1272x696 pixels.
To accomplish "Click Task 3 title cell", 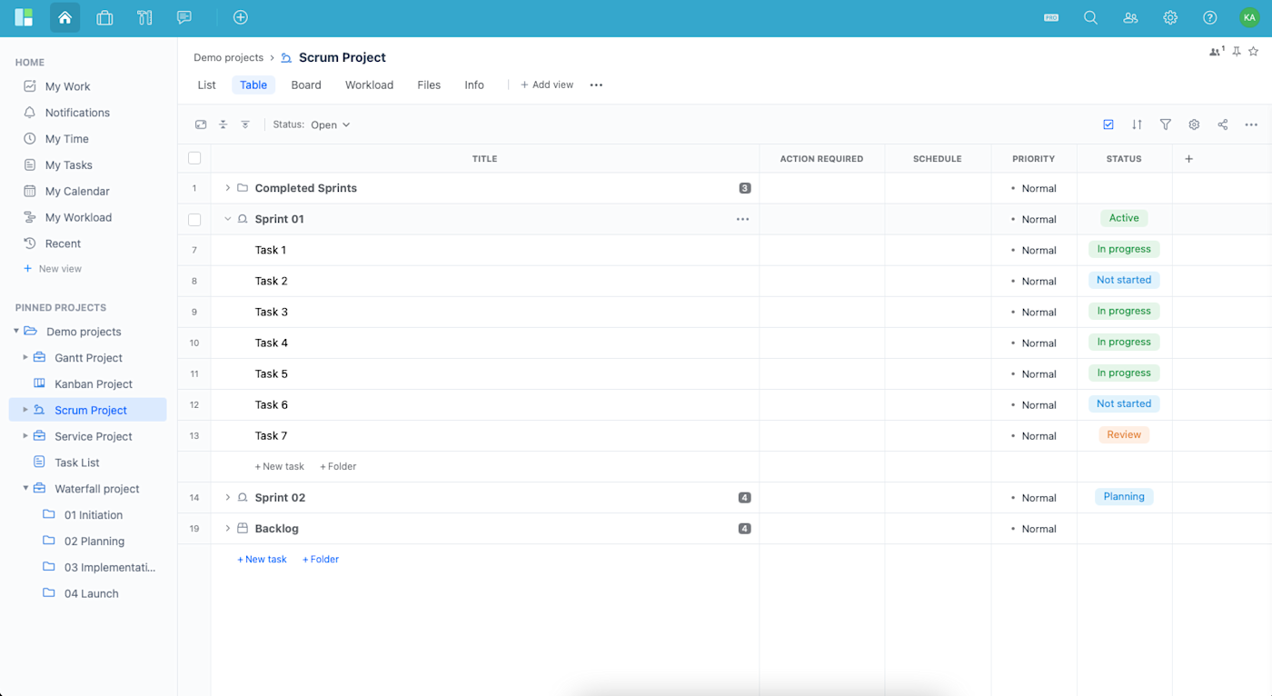I will point(485,312).
